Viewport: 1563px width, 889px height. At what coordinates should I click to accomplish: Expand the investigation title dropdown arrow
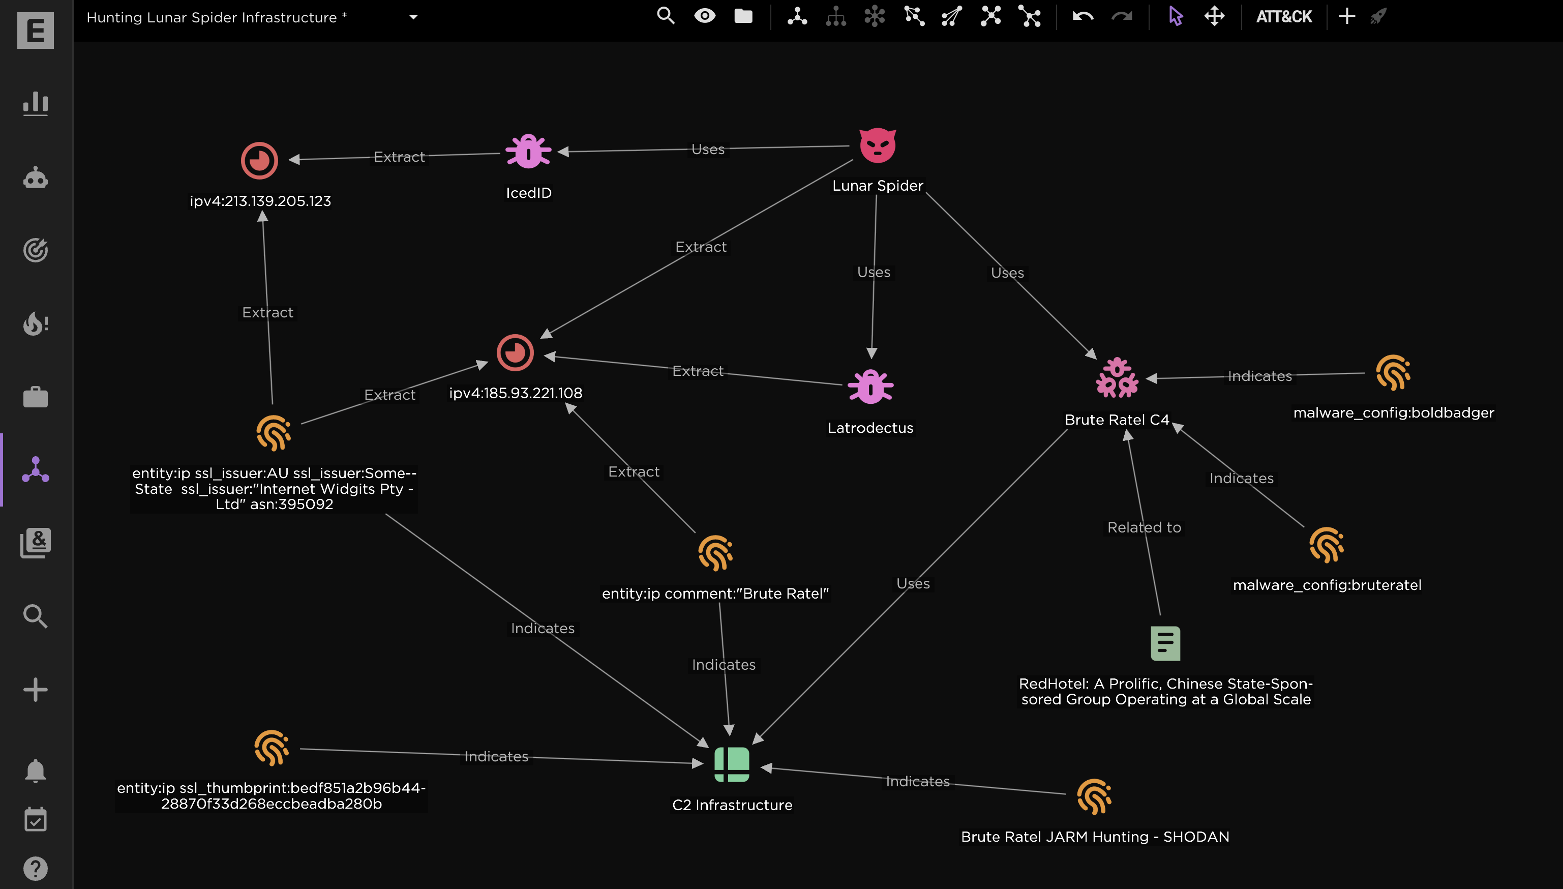(413, 17)
